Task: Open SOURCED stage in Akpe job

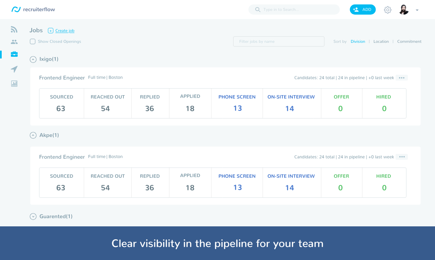Action: coord(62,183)
